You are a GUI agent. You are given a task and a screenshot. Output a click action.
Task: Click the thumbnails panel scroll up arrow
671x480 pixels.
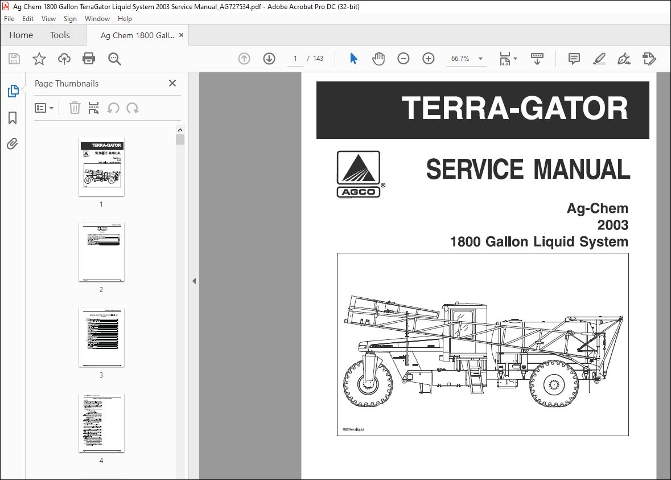pos(180,130)
